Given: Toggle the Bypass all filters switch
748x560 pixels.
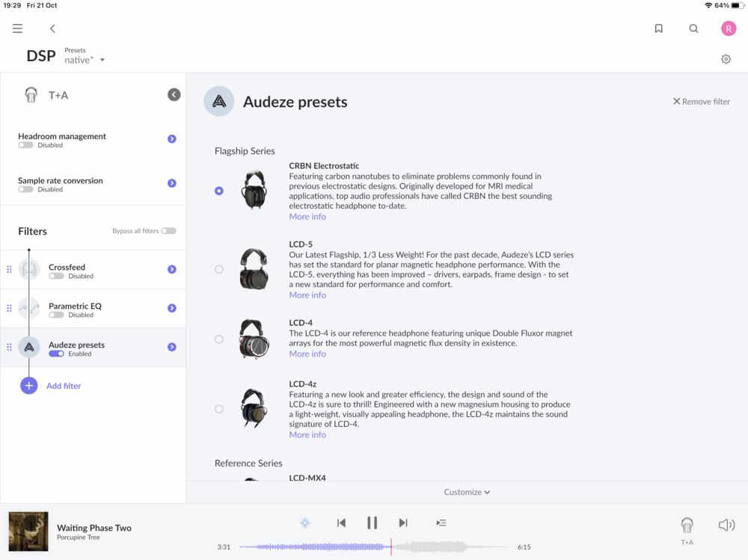Looking at the screenshot, I should pos(168,231).
